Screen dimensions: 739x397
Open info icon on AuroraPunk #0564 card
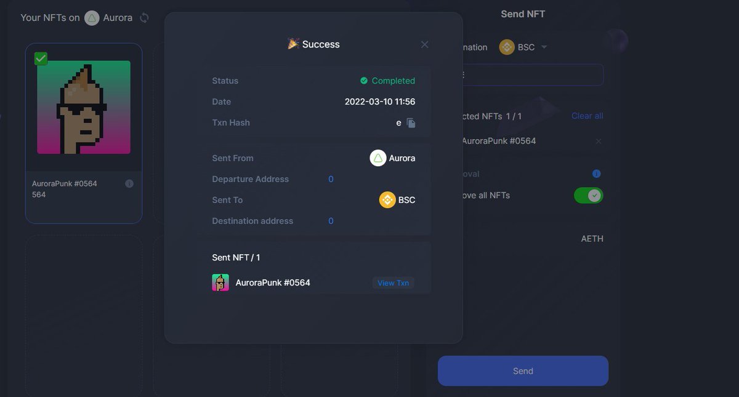pos(129,183)
